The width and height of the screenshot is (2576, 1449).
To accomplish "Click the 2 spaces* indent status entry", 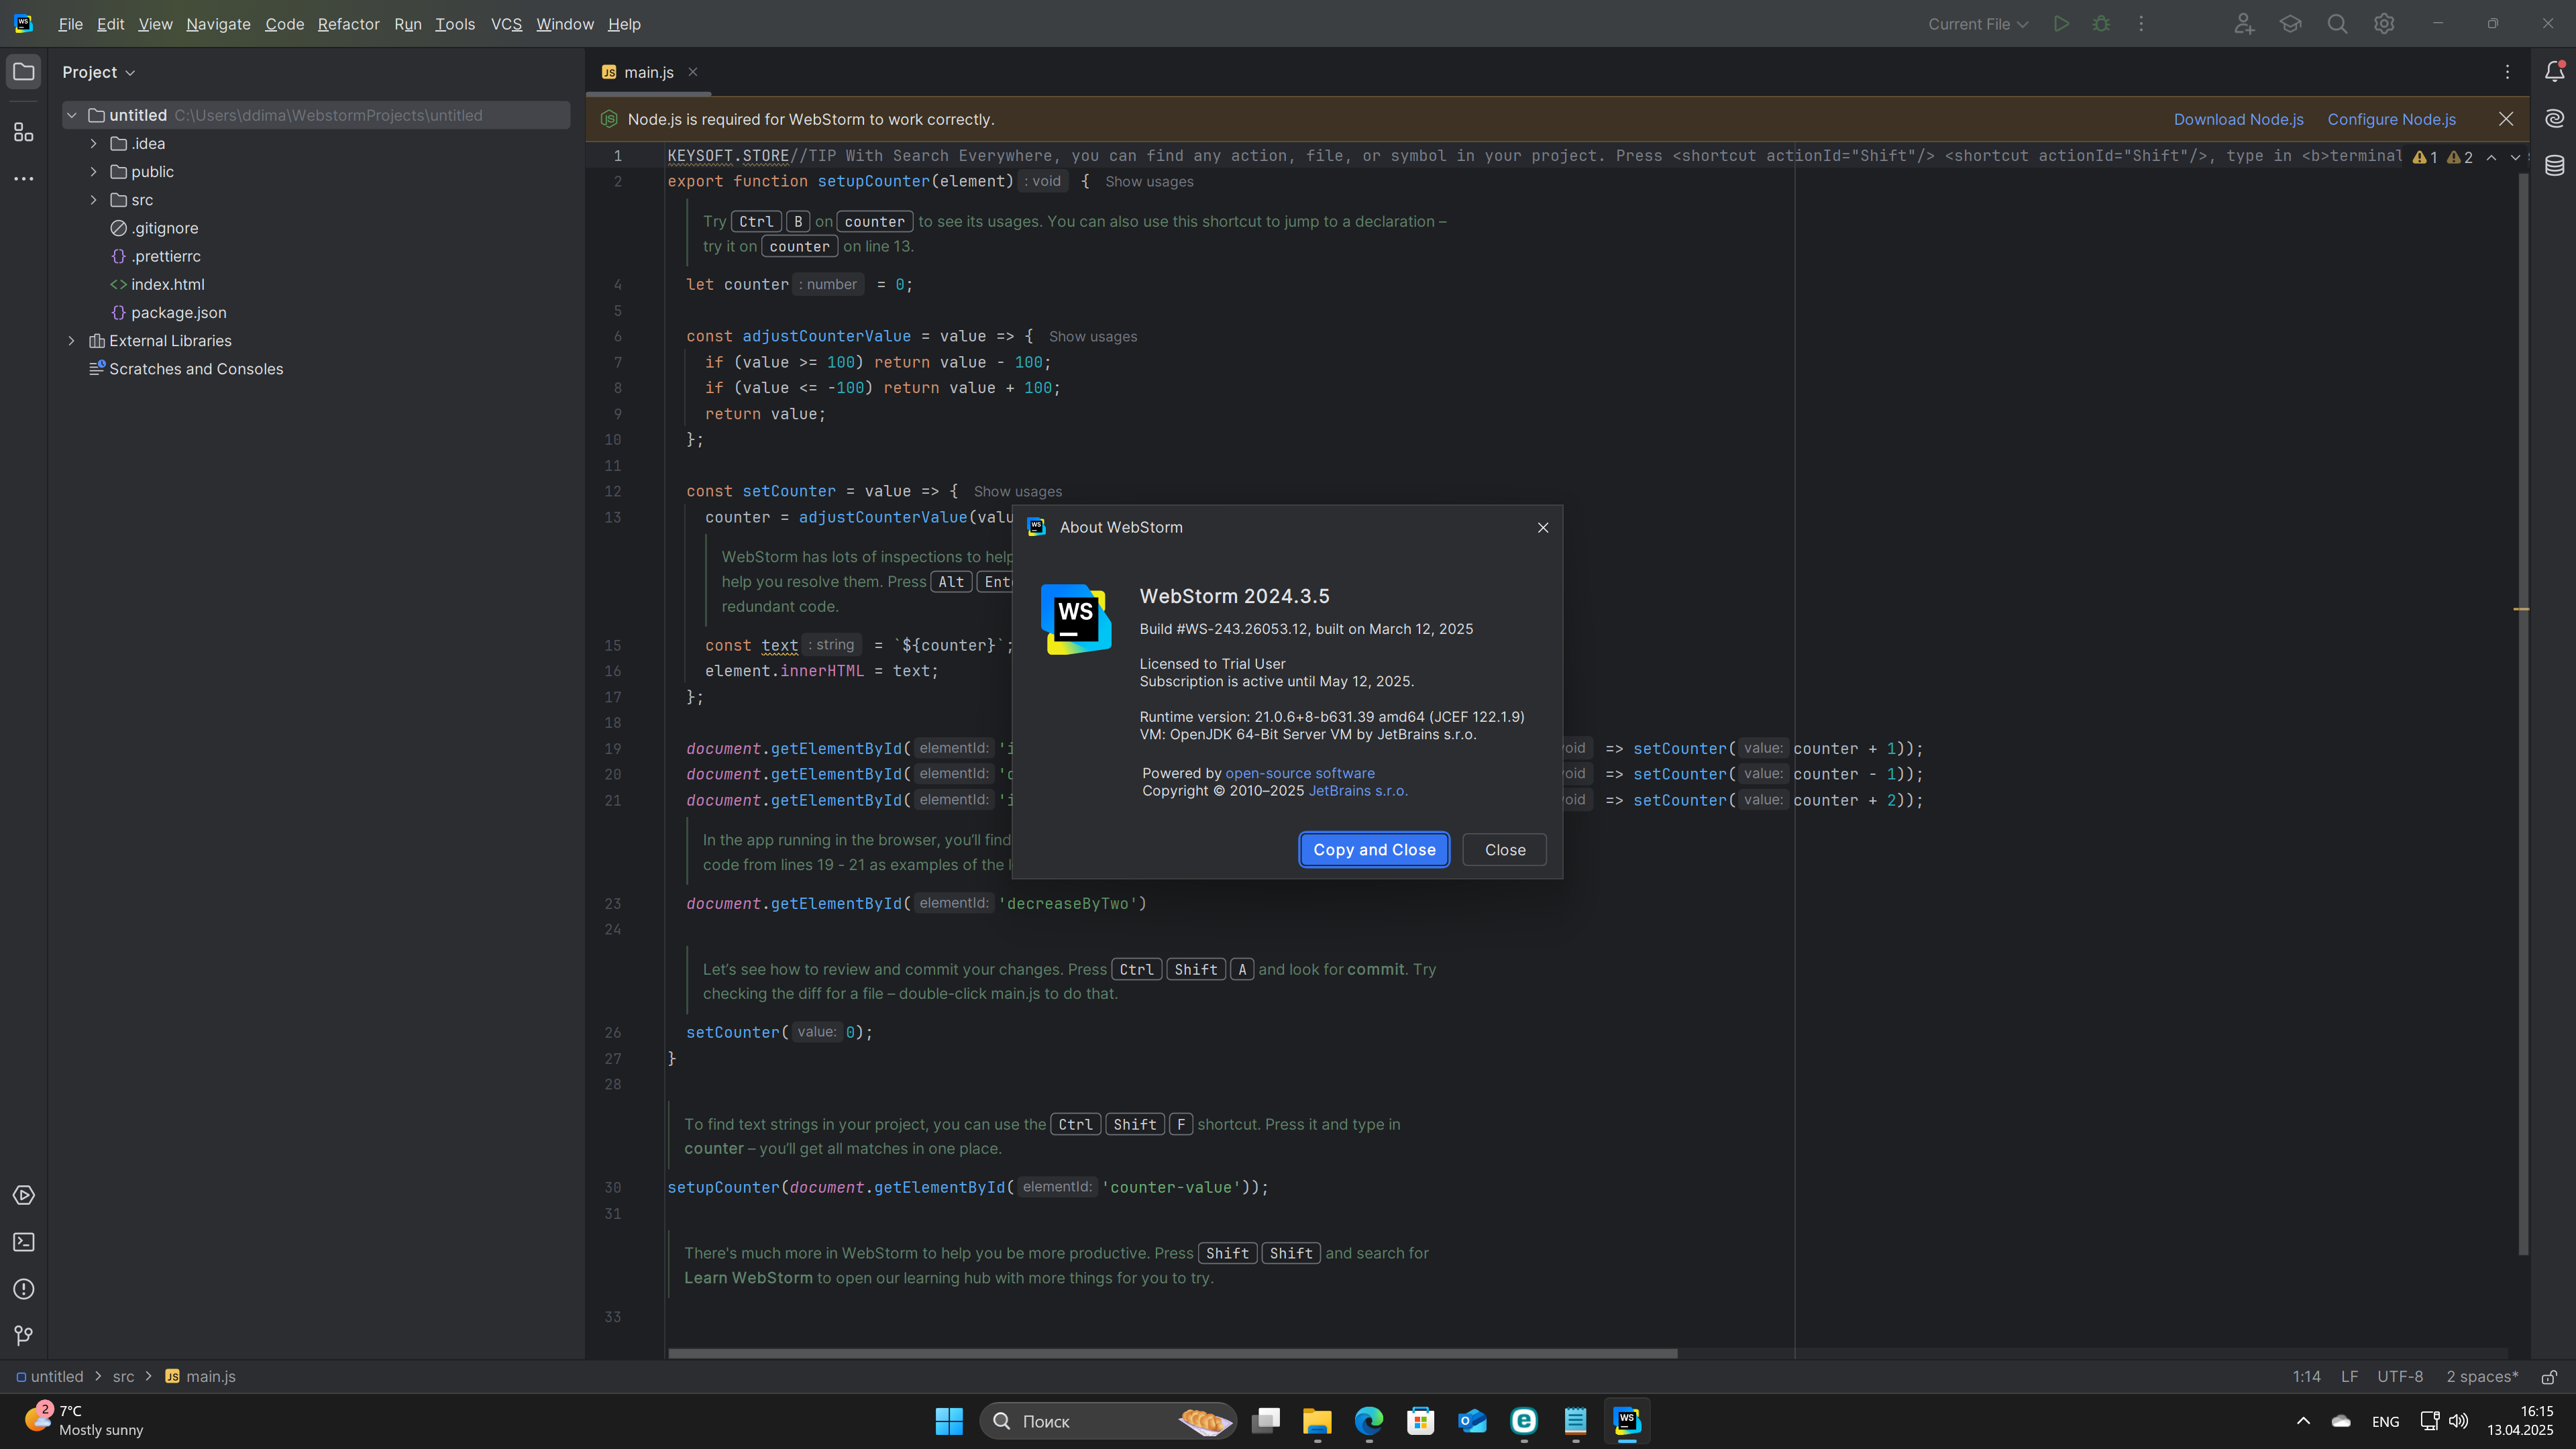I will [2482, 1376].
